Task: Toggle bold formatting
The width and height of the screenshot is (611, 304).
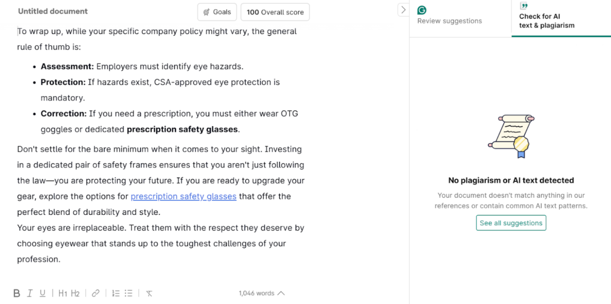Action: (x=17, y=293)
